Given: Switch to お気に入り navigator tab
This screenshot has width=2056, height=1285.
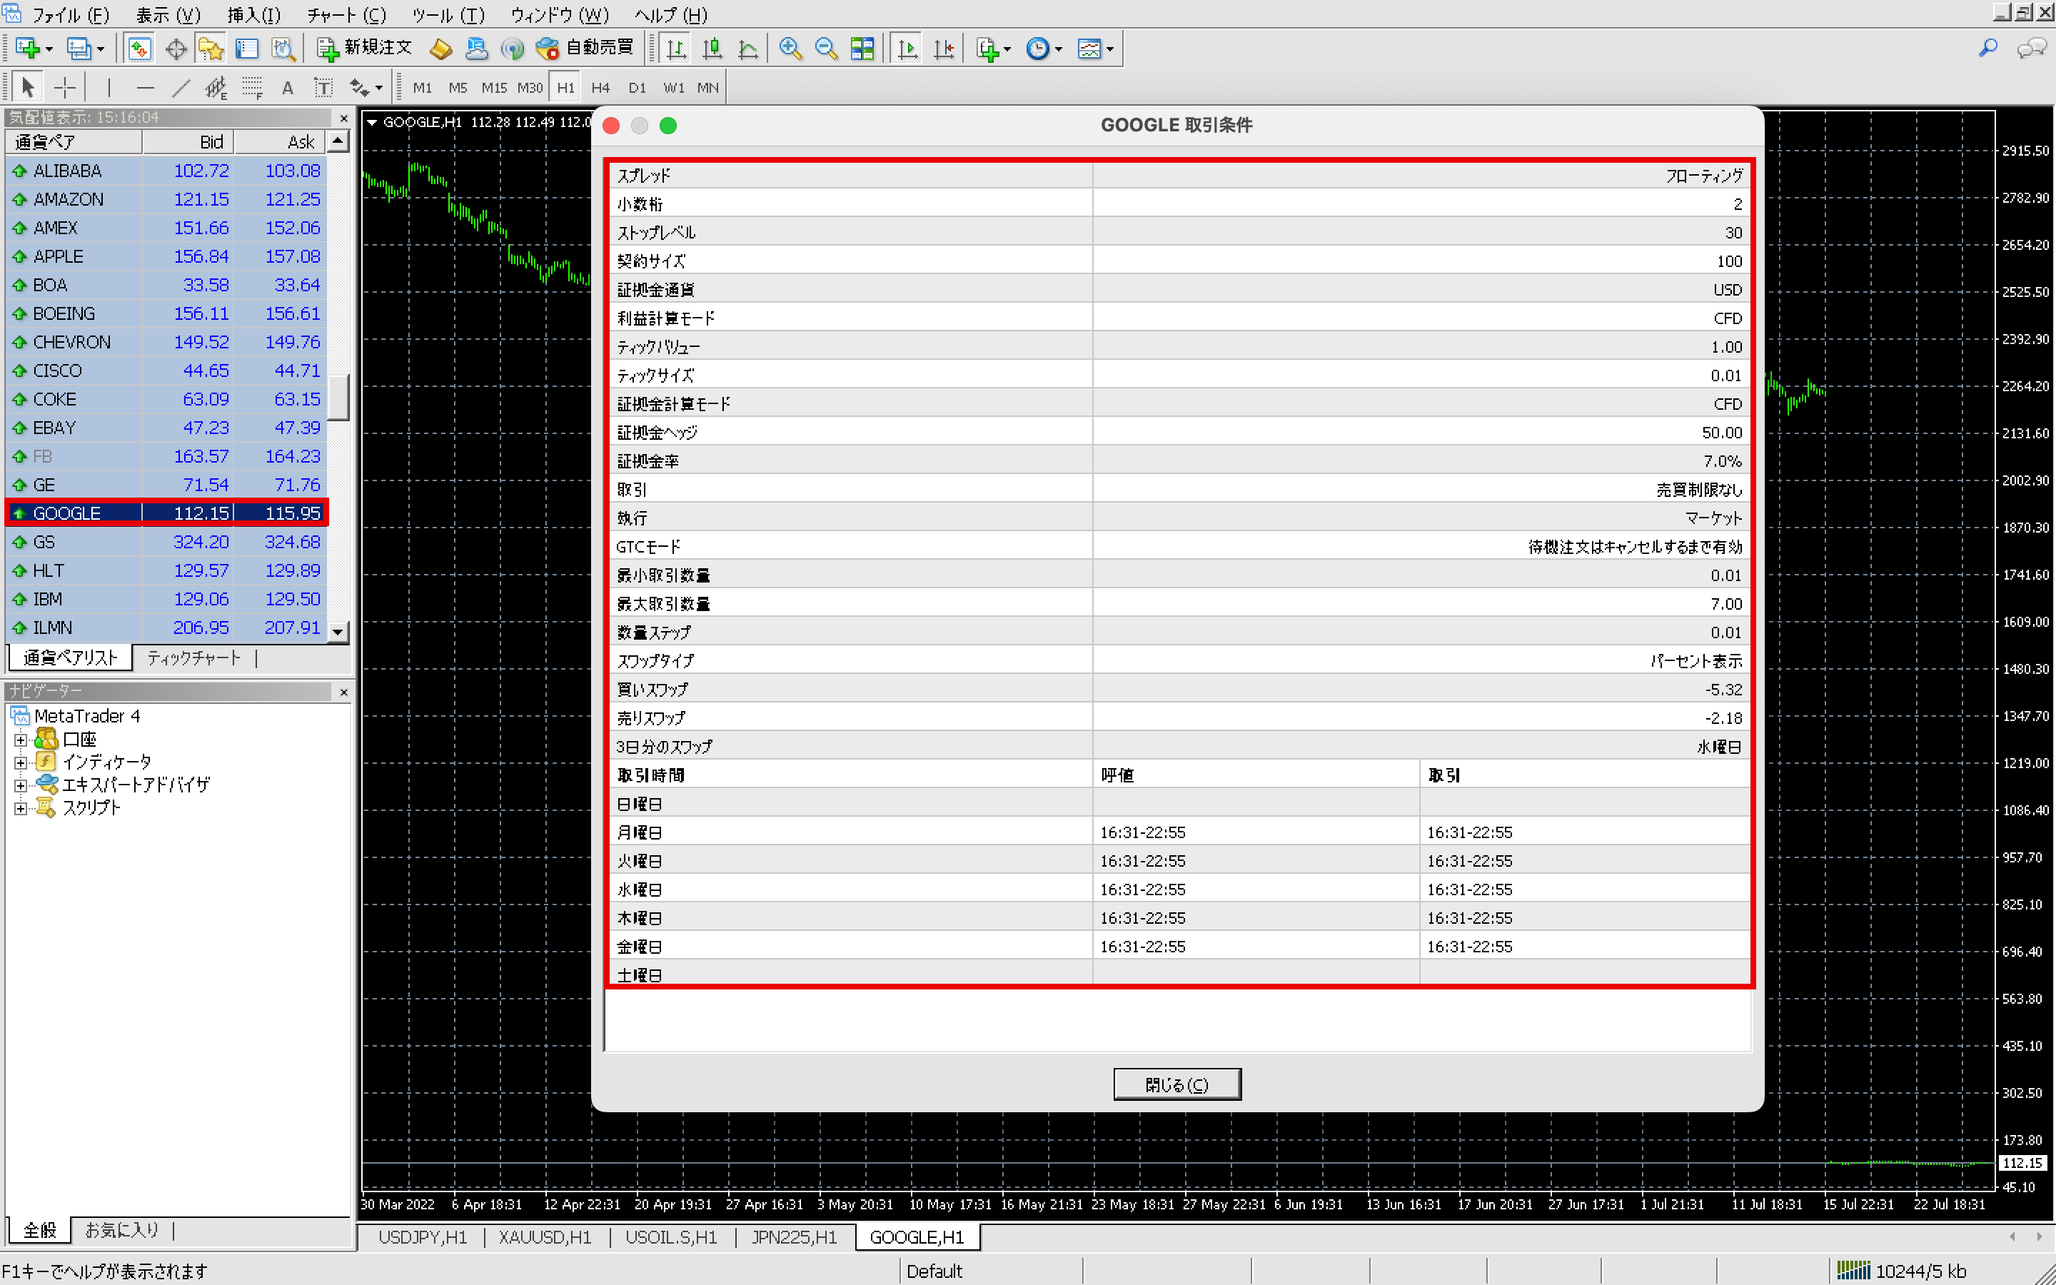Looking at the screenshot, I should (121, 1230).
